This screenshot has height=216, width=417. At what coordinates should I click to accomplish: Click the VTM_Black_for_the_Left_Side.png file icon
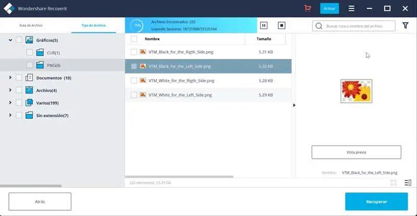pos(143,66)
